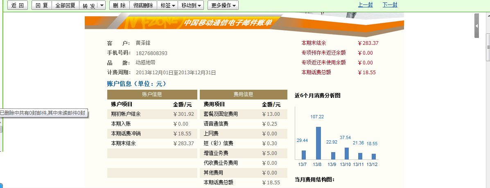Click the 13/12 bar in chart
Screen dimensions: 490x188
point(373,156)
